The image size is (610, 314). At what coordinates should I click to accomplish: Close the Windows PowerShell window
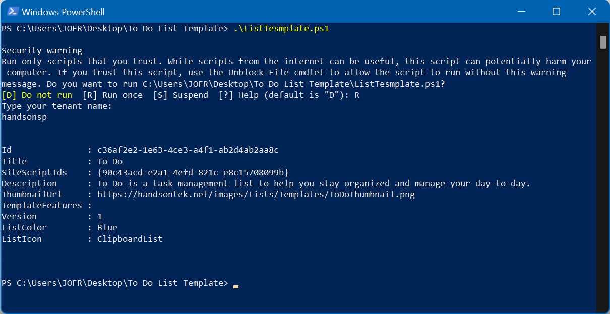click(592, 11)
